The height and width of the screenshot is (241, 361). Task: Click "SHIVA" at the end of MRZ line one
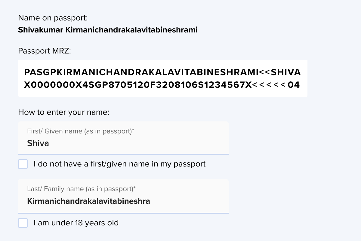286,72
